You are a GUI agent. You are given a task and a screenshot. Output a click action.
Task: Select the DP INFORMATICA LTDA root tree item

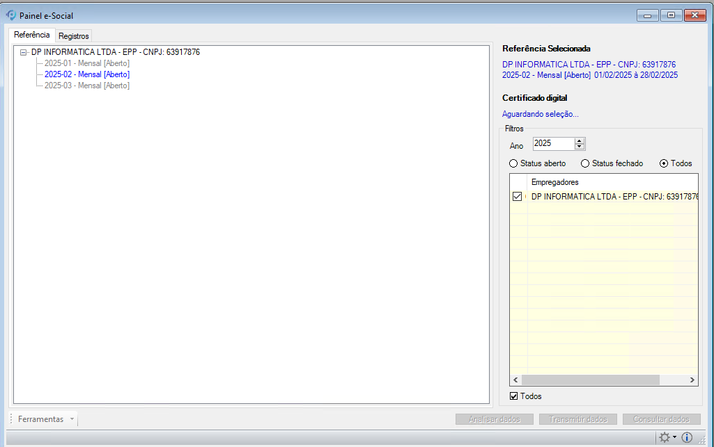116,52
